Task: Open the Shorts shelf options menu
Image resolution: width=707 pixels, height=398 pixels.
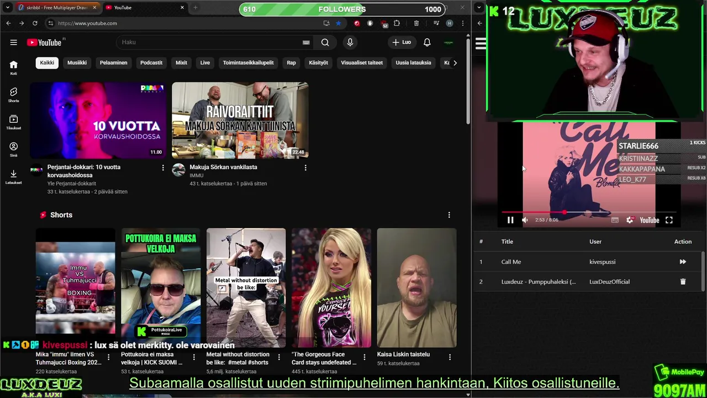Action: [x=449, y=215]
